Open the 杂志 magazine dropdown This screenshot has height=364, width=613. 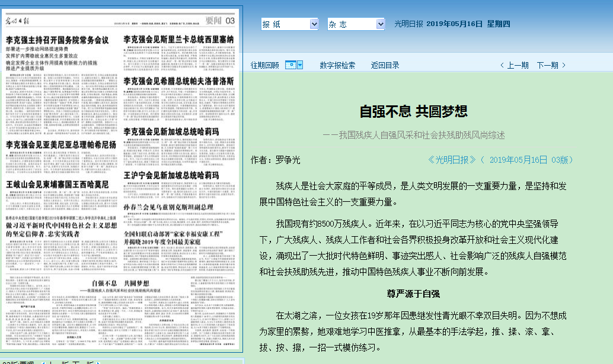[356, 24]
